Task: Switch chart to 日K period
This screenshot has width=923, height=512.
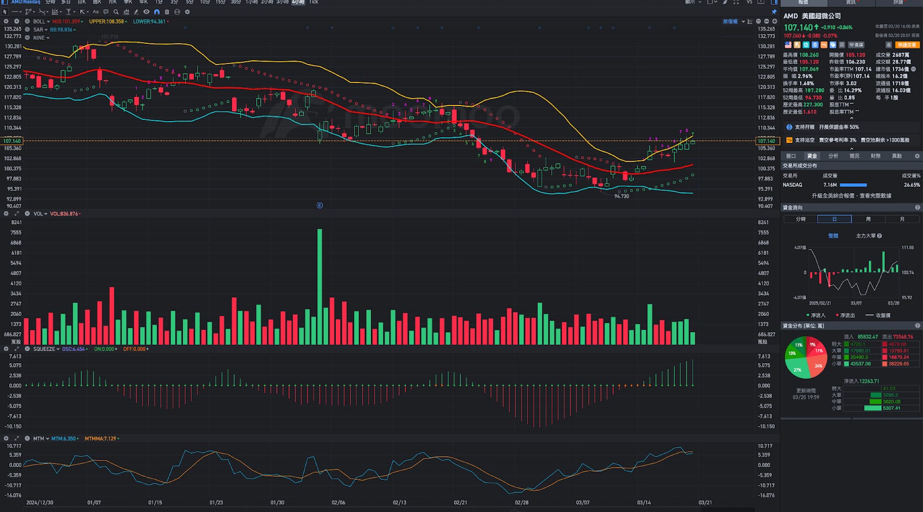Action: 82,2
